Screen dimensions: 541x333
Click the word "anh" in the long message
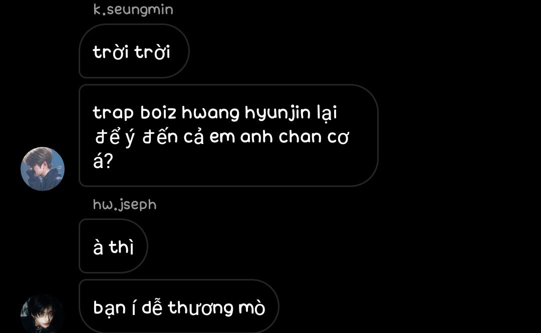256,136
